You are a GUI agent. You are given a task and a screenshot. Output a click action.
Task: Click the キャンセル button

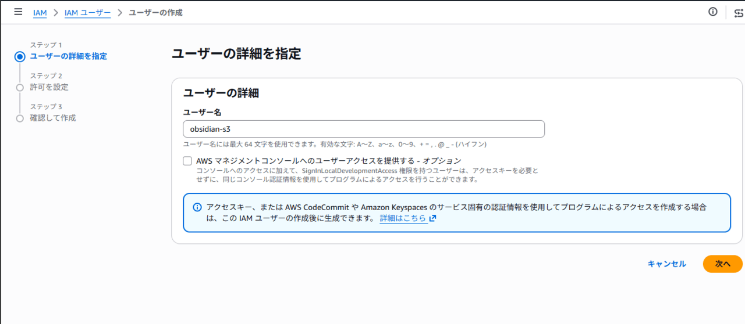[667, 264]
